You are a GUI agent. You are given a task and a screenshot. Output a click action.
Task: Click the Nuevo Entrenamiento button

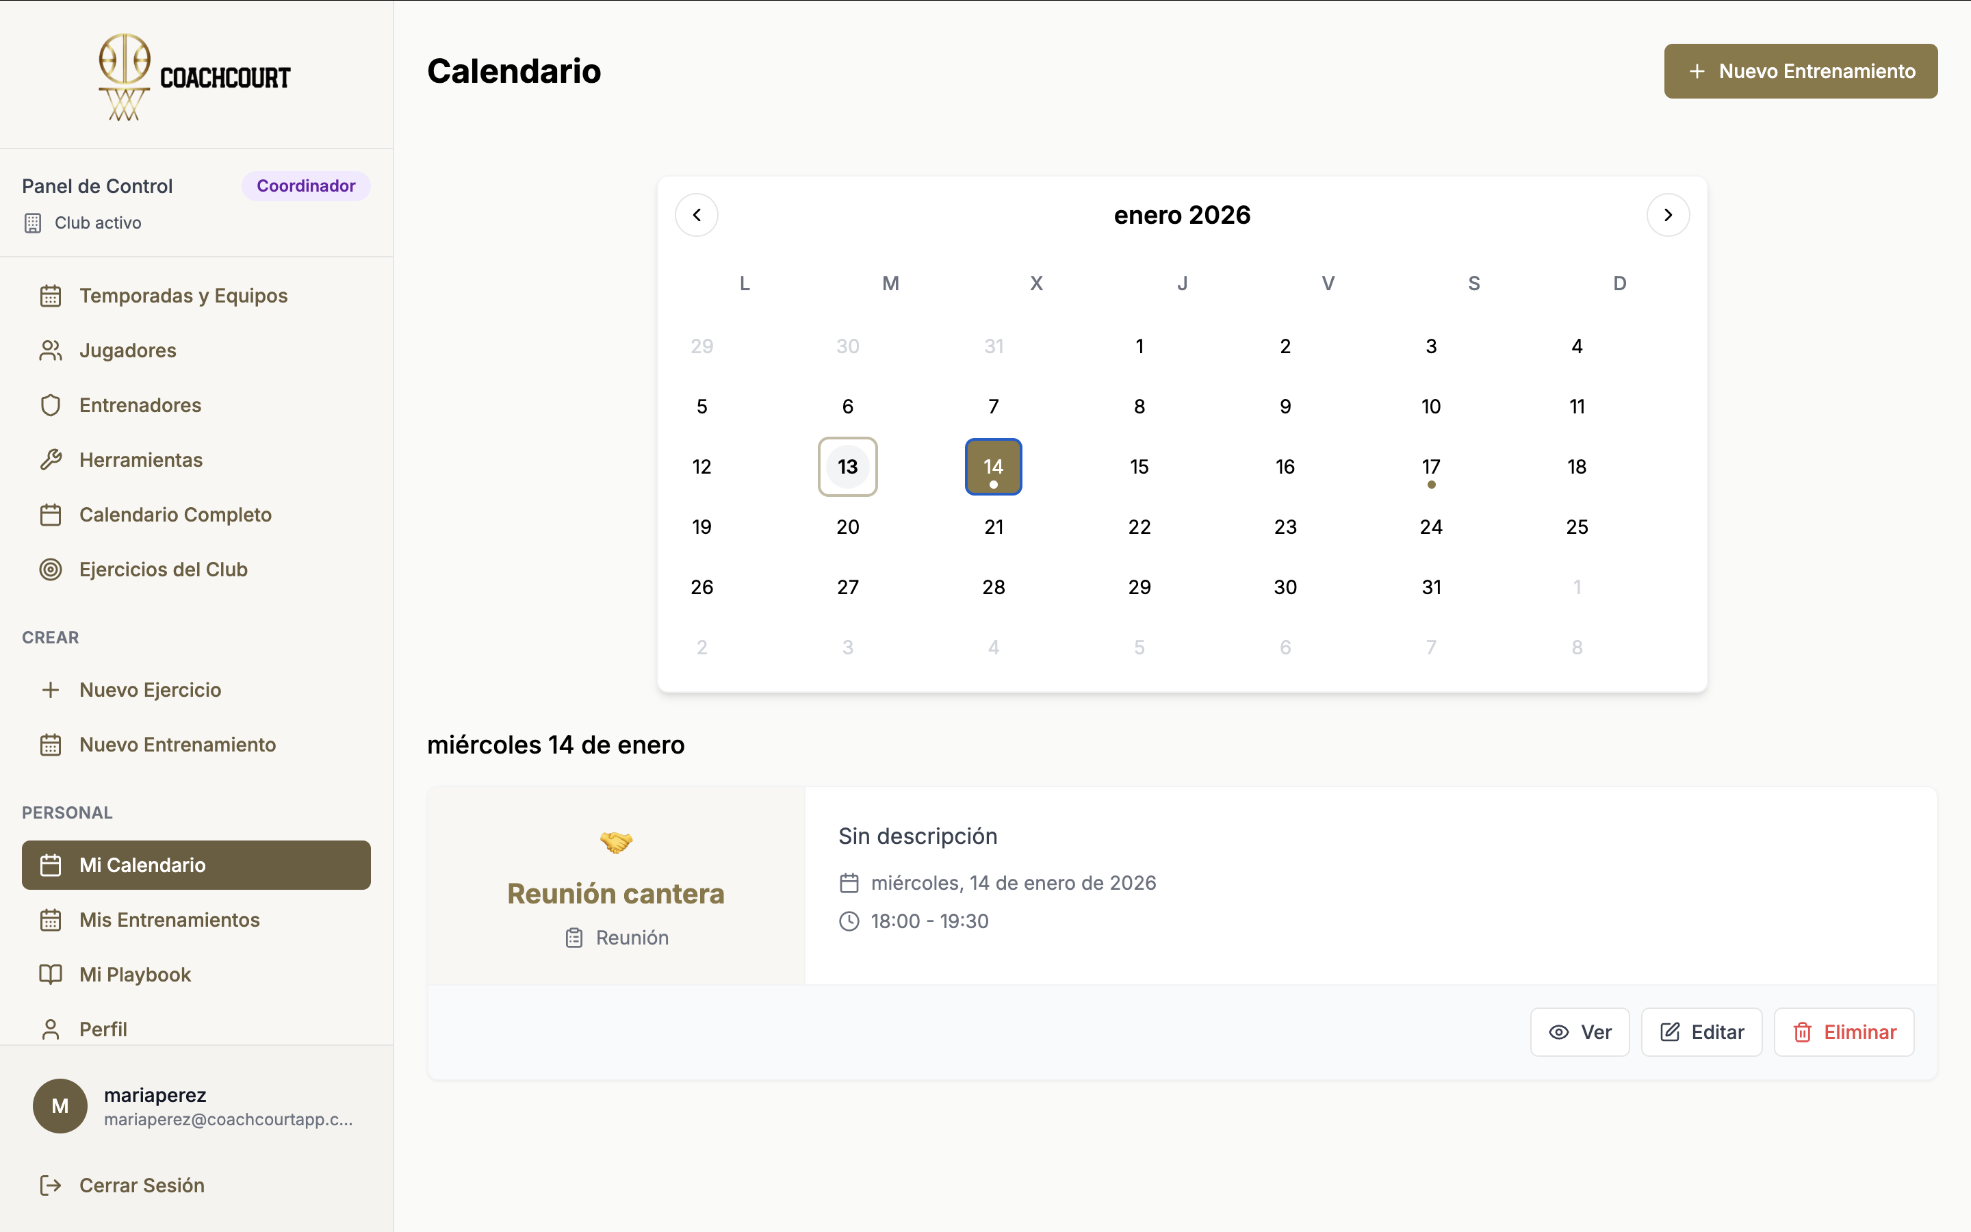(x=1800, y=71)
